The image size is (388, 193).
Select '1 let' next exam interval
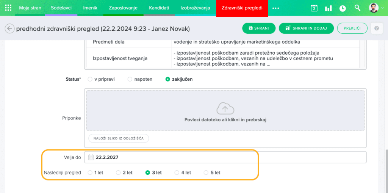click(90, 173)
